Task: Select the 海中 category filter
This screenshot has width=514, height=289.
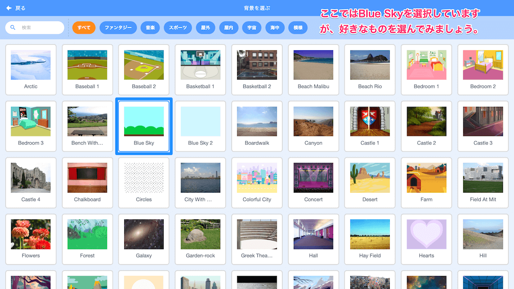Action: click(x=275, y=28)
